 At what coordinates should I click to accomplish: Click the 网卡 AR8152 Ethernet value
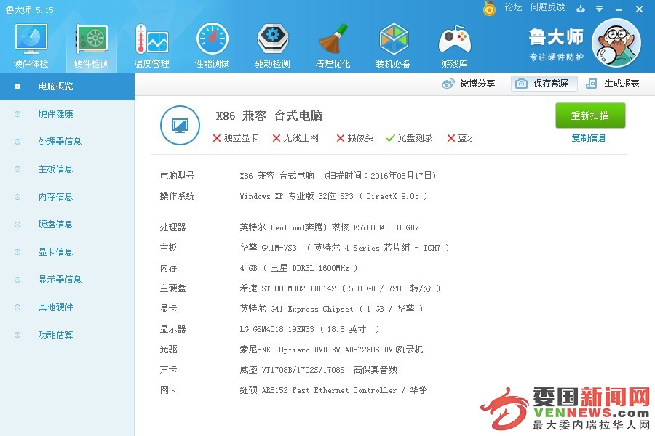pyautogui.click(x=333, y=390)
